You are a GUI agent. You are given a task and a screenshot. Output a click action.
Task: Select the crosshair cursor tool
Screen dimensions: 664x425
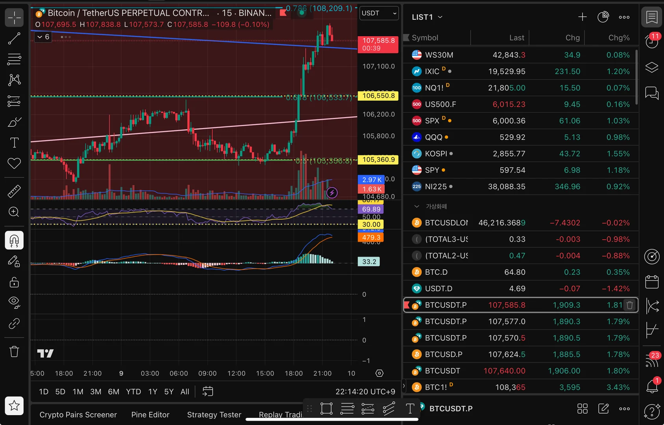14,18
